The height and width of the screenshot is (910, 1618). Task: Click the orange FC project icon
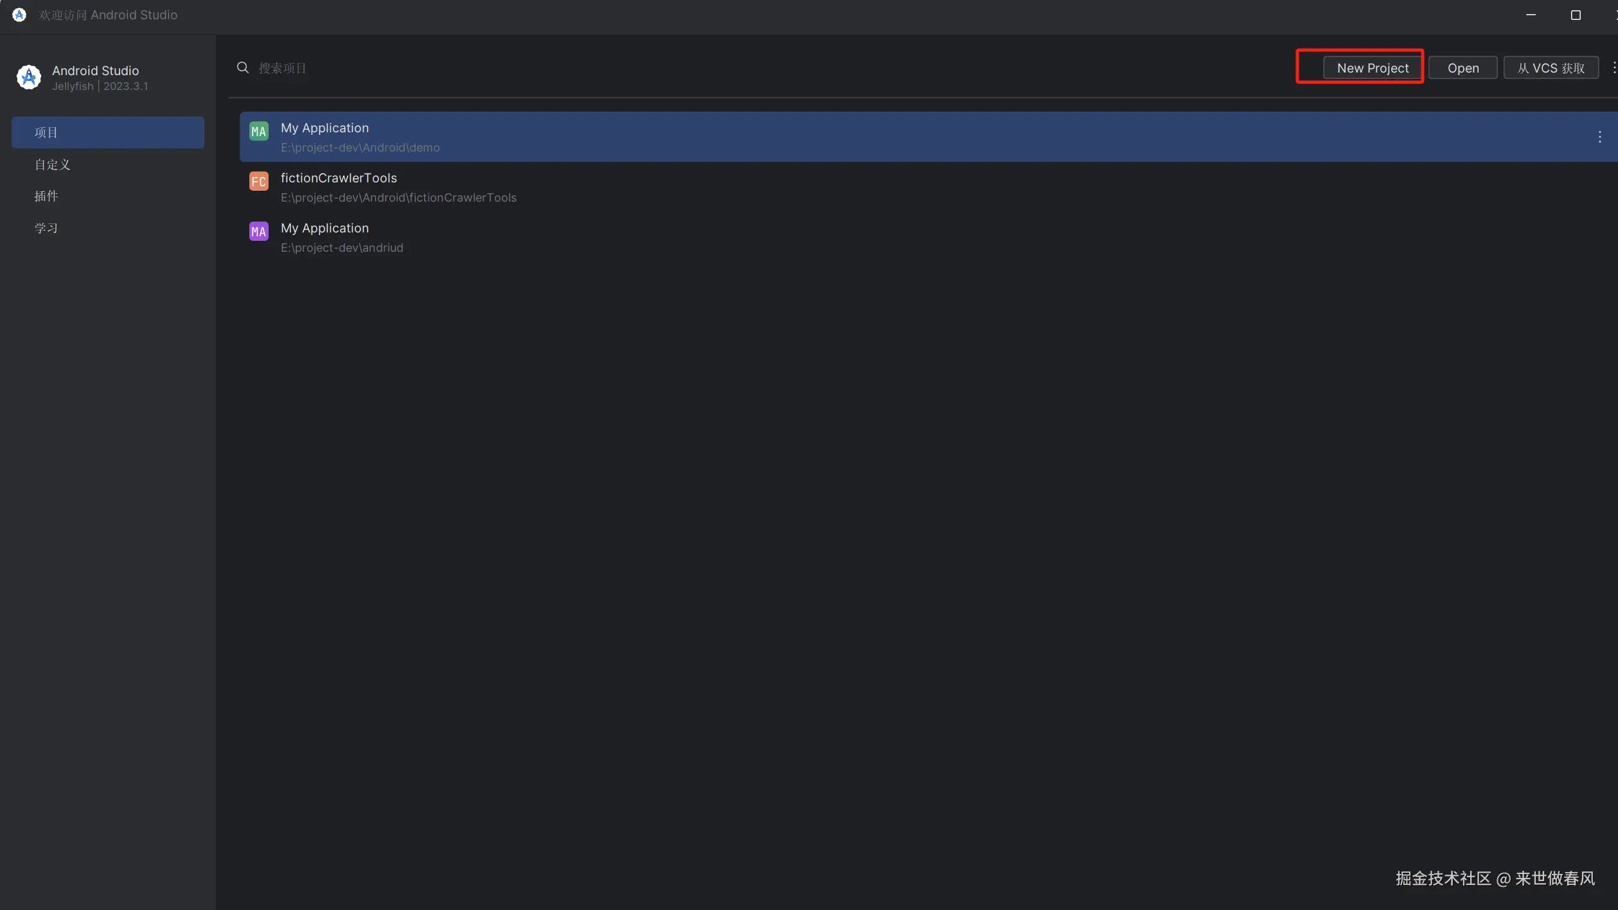click(x=258, y=181)
